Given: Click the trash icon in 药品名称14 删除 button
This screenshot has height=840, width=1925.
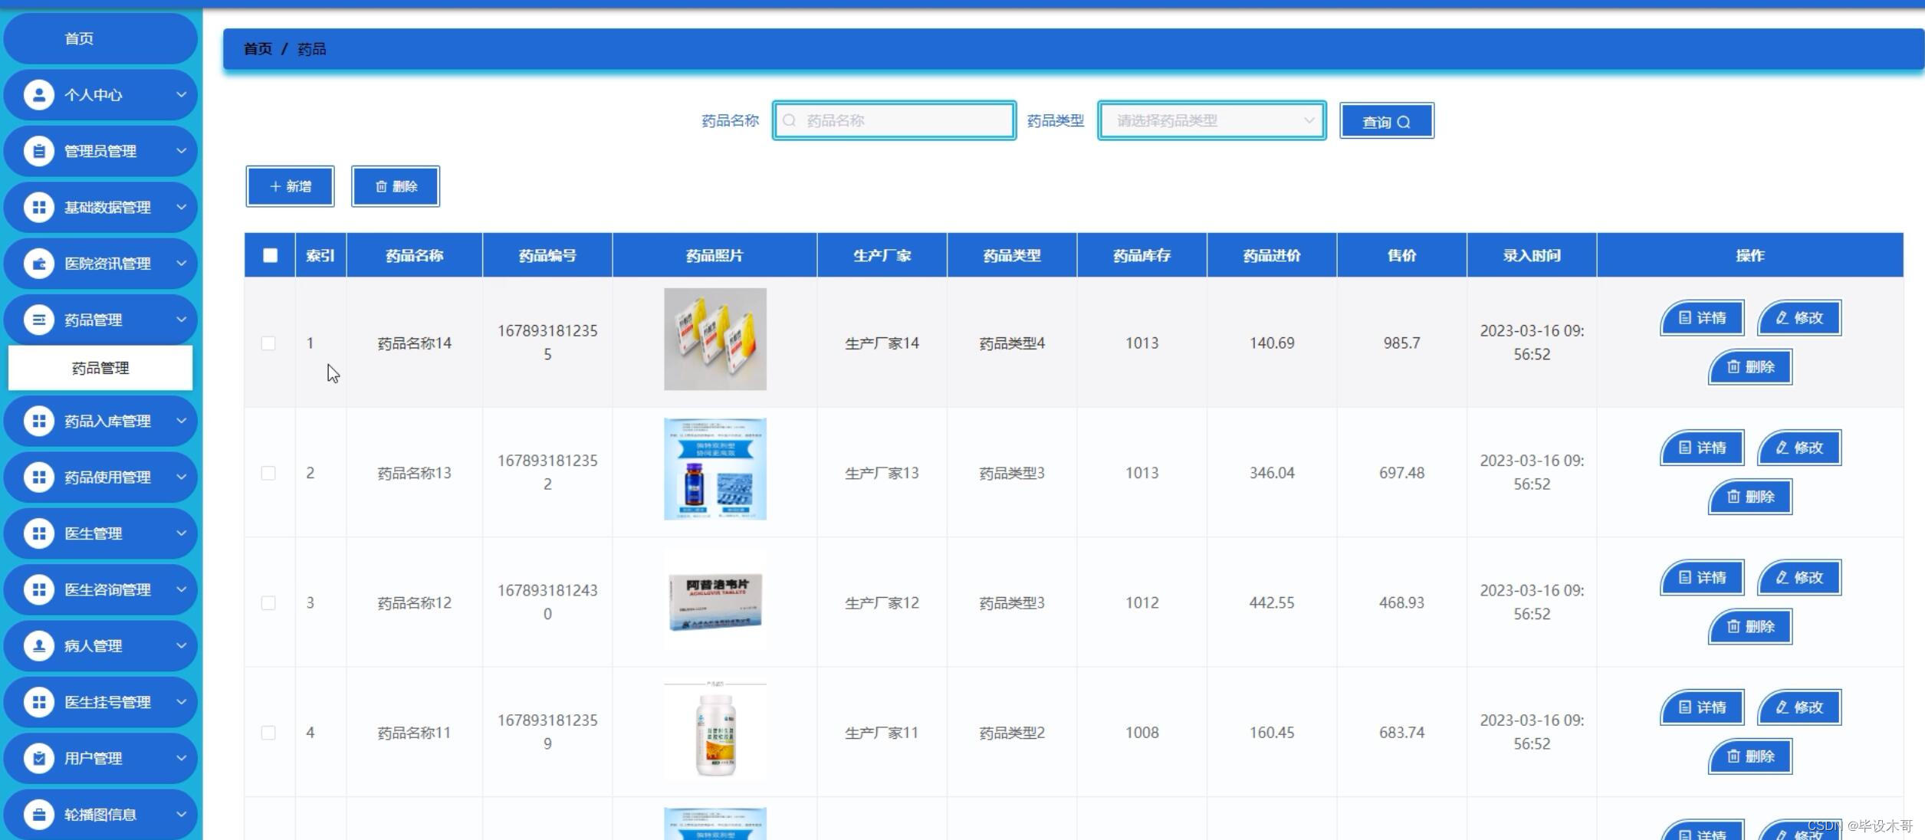Looking at the screenshot, I should click(x=1733, y=367).
